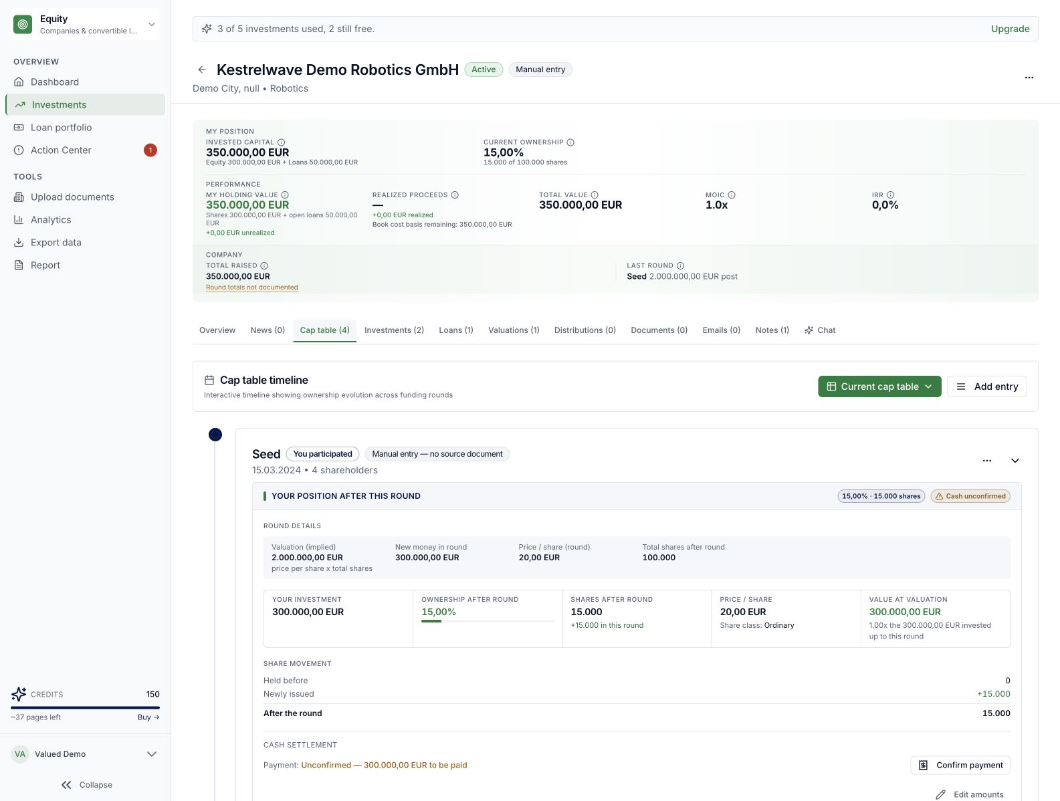Viewport: 1060px width, 801px height.
Task: Click the Add entry button
Action: [x=986, y=386]
